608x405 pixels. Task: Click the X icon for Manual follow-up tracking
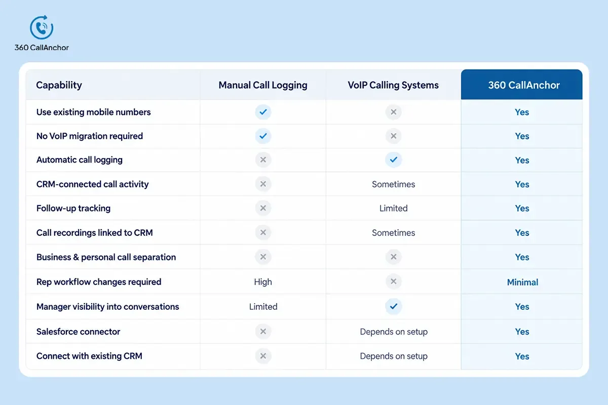[x=263, y=208]
